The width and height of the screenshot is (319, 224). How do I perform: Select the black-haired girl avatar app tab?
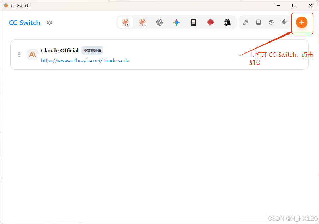click(227, 22)
